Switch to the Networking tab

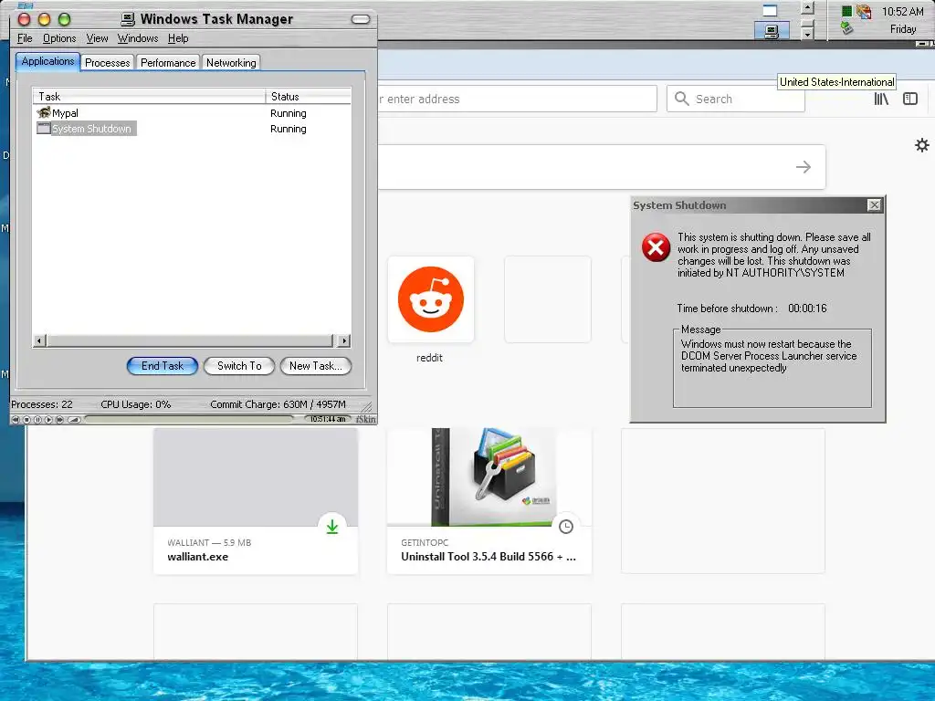231,63
